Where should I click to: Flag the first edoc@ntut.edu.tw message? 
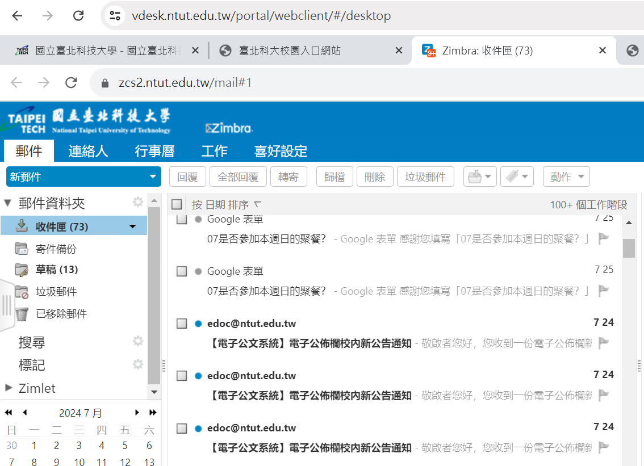coord(604,343)
